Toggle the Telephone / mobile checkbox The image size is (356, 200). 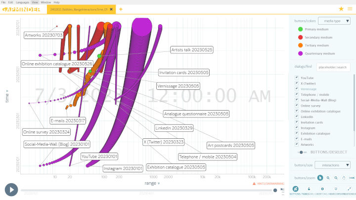[297, 94]
